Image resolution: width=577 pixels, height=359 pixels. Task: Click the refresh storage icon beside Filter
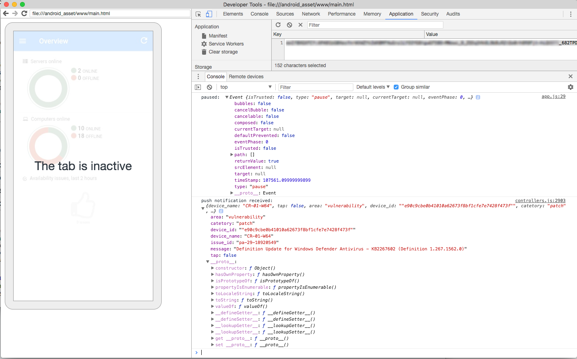(x=278, y=25)
